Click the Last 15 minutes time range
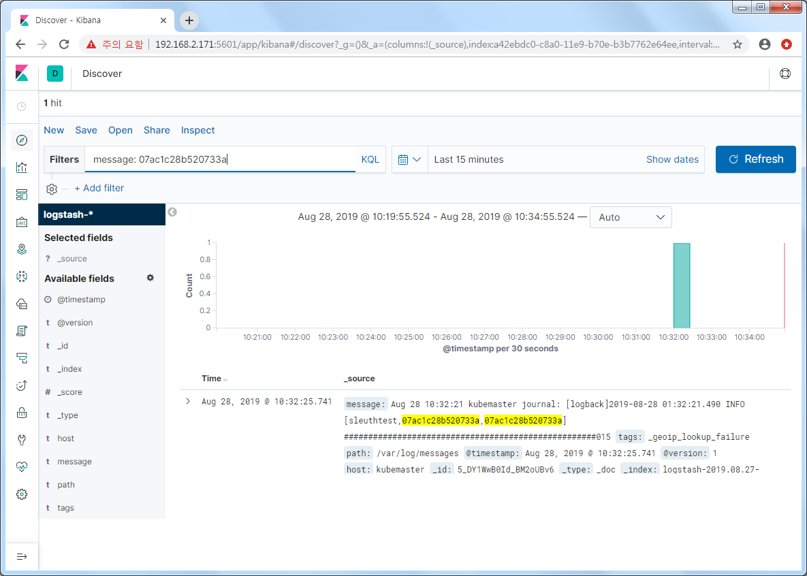Image resolution: width=807 pixels, height=576 pixels. [469, 159]
